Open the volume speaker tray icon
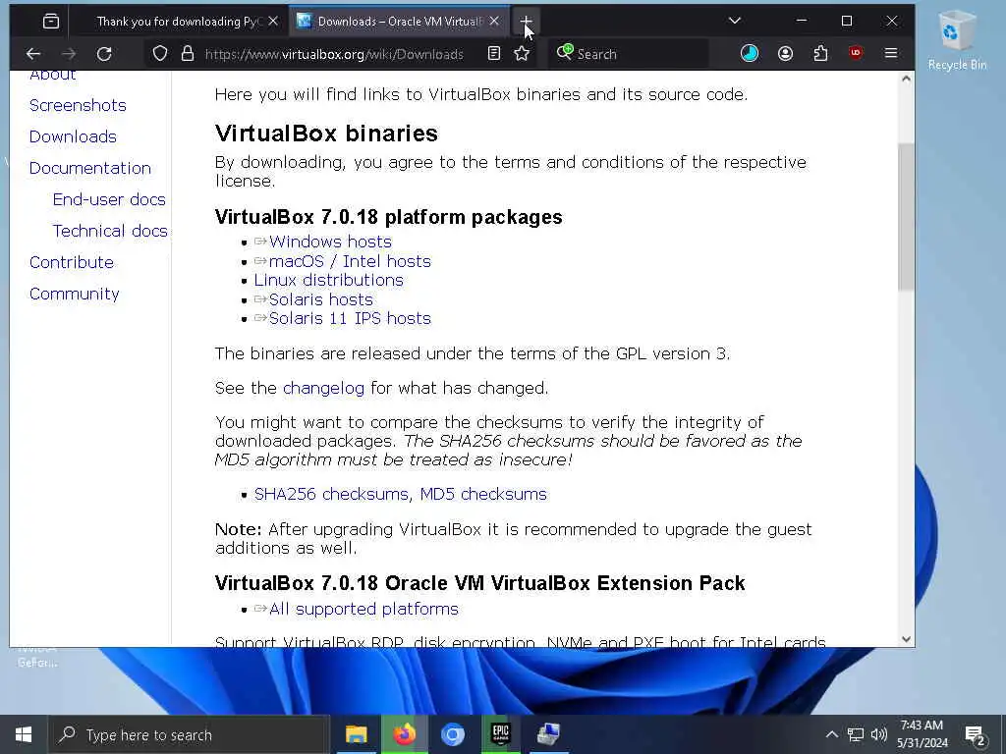 (x=879, y=734)
